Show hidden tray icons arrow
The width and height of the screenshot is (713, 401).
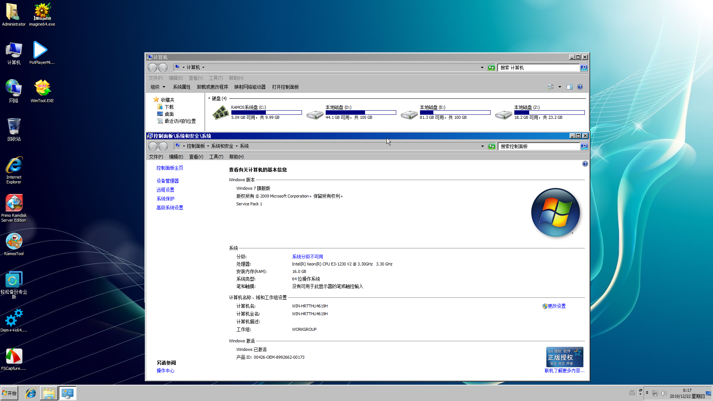647,393
